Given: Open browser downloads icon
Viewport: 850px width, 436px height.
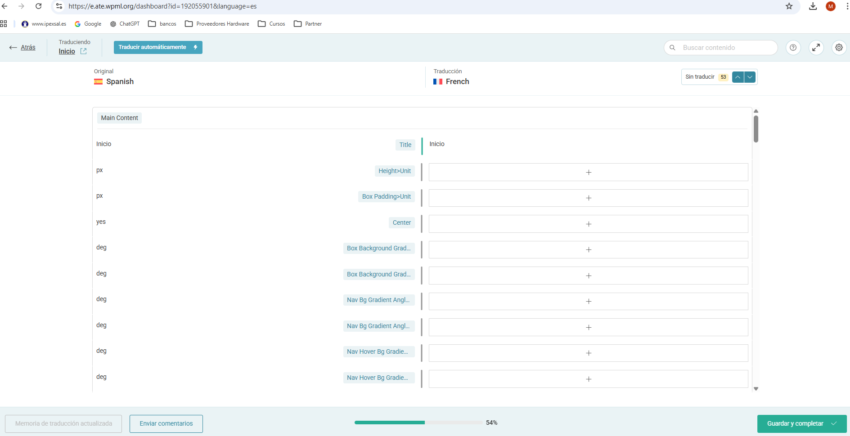Looking at the screenshot, I should click(x=813, y=6).
